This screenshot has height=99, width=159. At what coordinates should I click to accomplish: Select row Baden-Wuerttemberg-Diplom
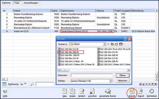pyautogui.click(x=78, y=14)
